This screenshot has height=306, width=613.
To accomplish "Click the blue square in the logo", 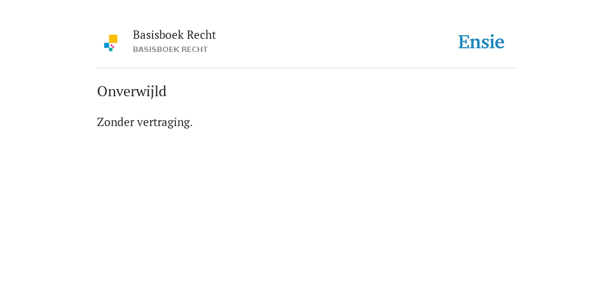I will (107, 45).
